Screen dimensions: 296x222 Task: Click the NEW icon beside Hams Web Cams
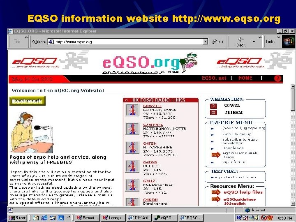[x=215, y=155]
